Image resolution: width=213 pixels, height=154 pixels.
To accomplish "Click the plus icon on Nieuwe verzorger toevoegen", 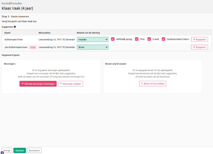I will (x=23, y=84).
